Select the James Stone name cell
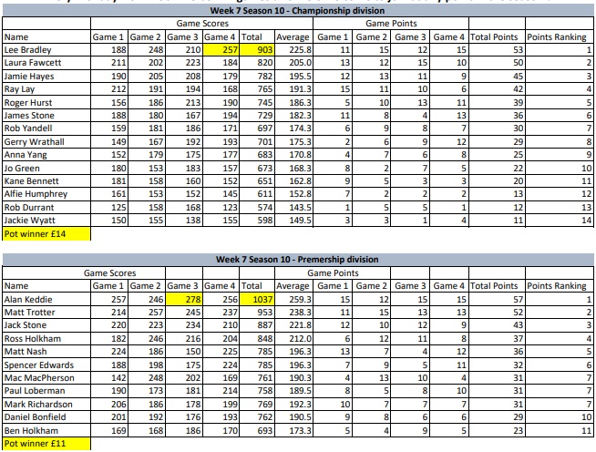This screenshot has height=452, width=596. [46, 116]
